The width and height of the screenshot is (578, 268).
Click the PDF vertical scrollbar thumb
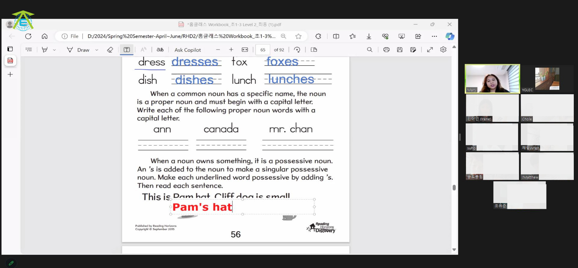pos(454,188)
